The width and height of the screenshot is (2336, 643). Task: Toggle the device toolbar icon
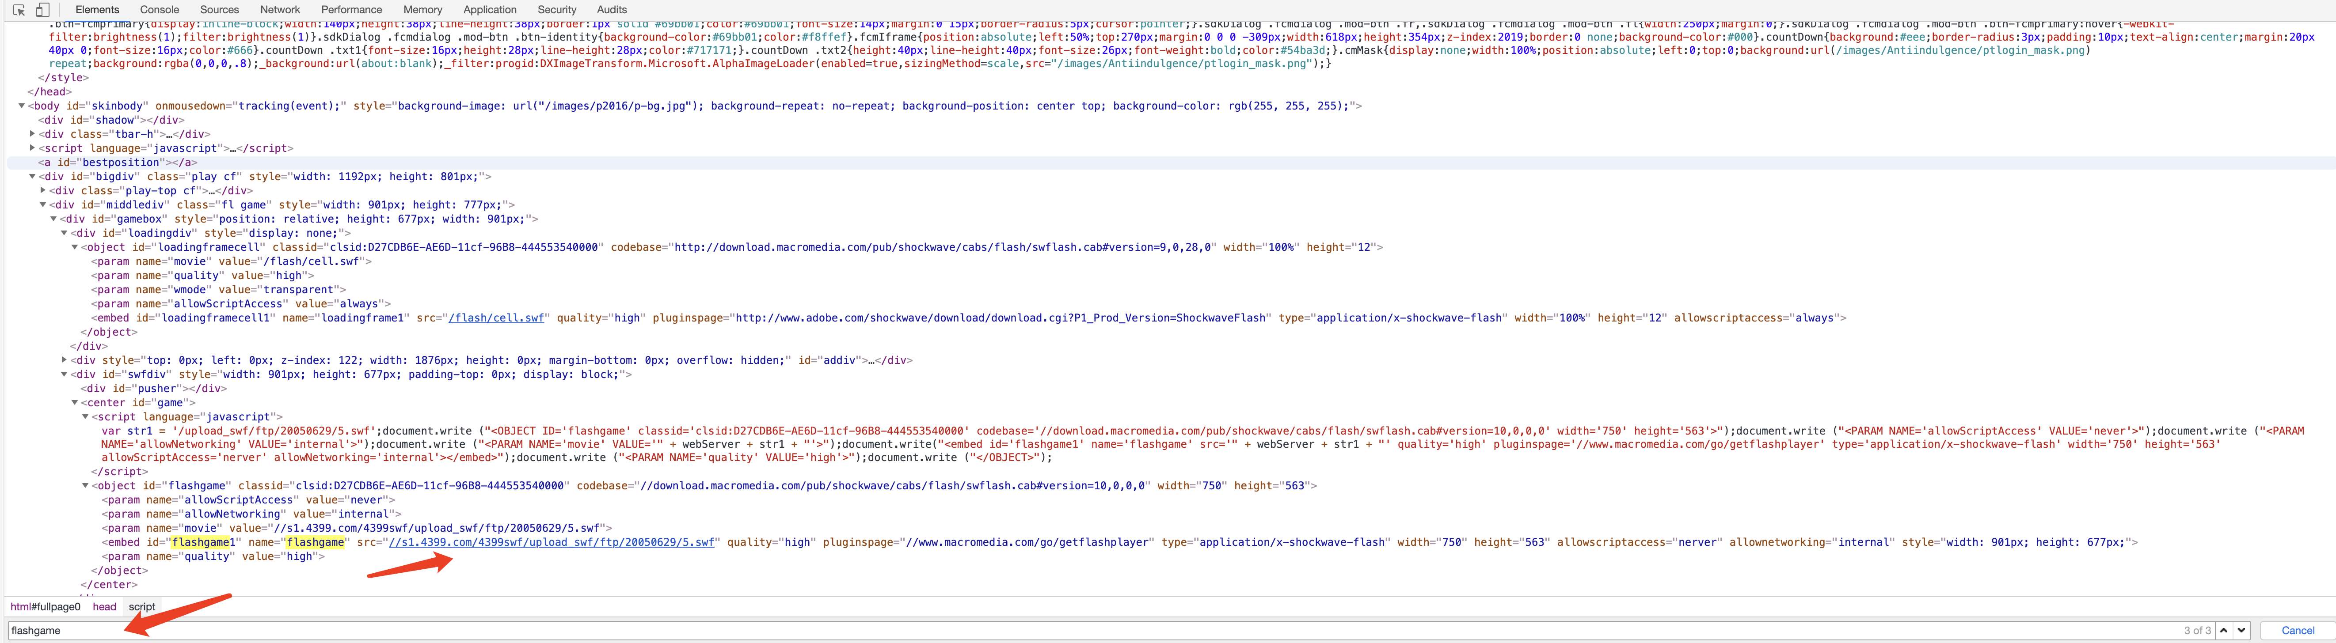pos(42,10)
